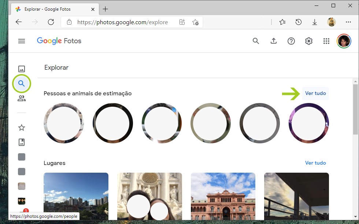Viewport: 359px width, 224px height.
Task: Select the highlighted Explore icon in the sidebar
Action: [22, 84]
